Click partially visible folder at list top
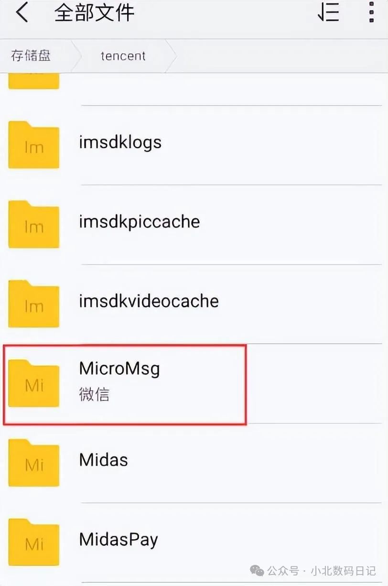 pos(34,81)
